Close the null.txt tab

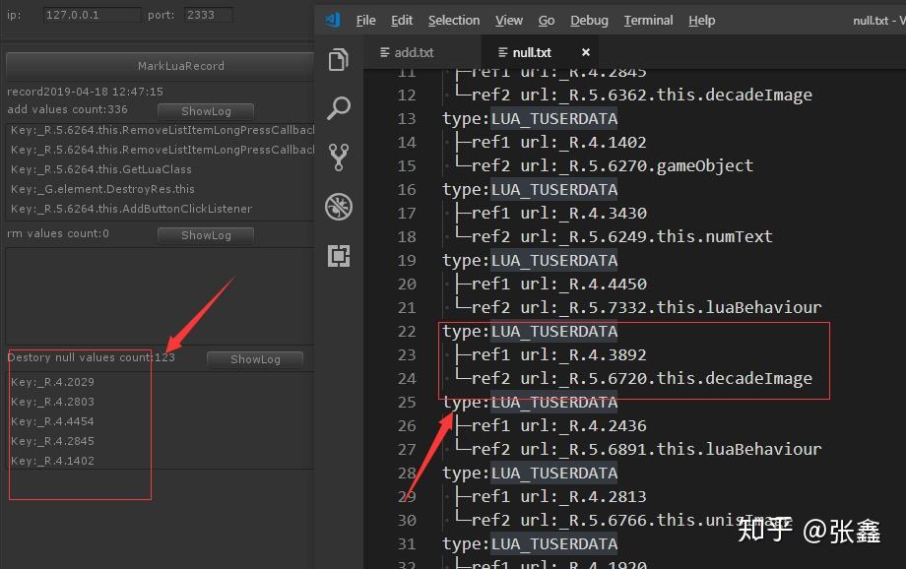[x=587, y=51]
